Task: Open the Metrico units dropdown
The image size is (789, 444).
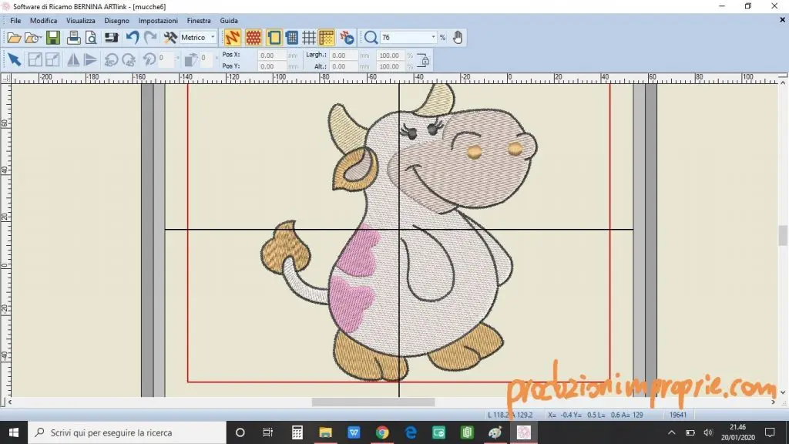Action: point(213,37)
